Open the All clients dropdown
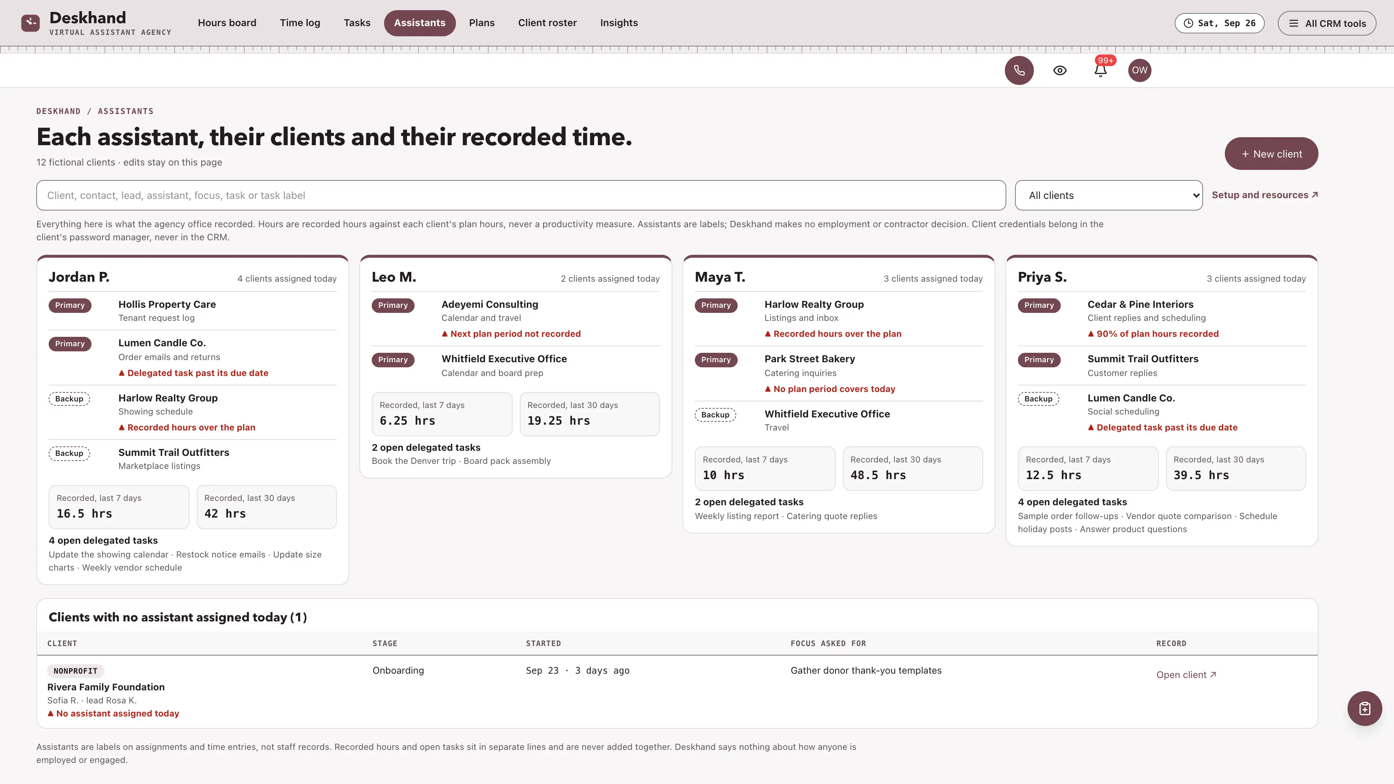The width and height of the screenshot is (1394, 784). [1108, 195]
